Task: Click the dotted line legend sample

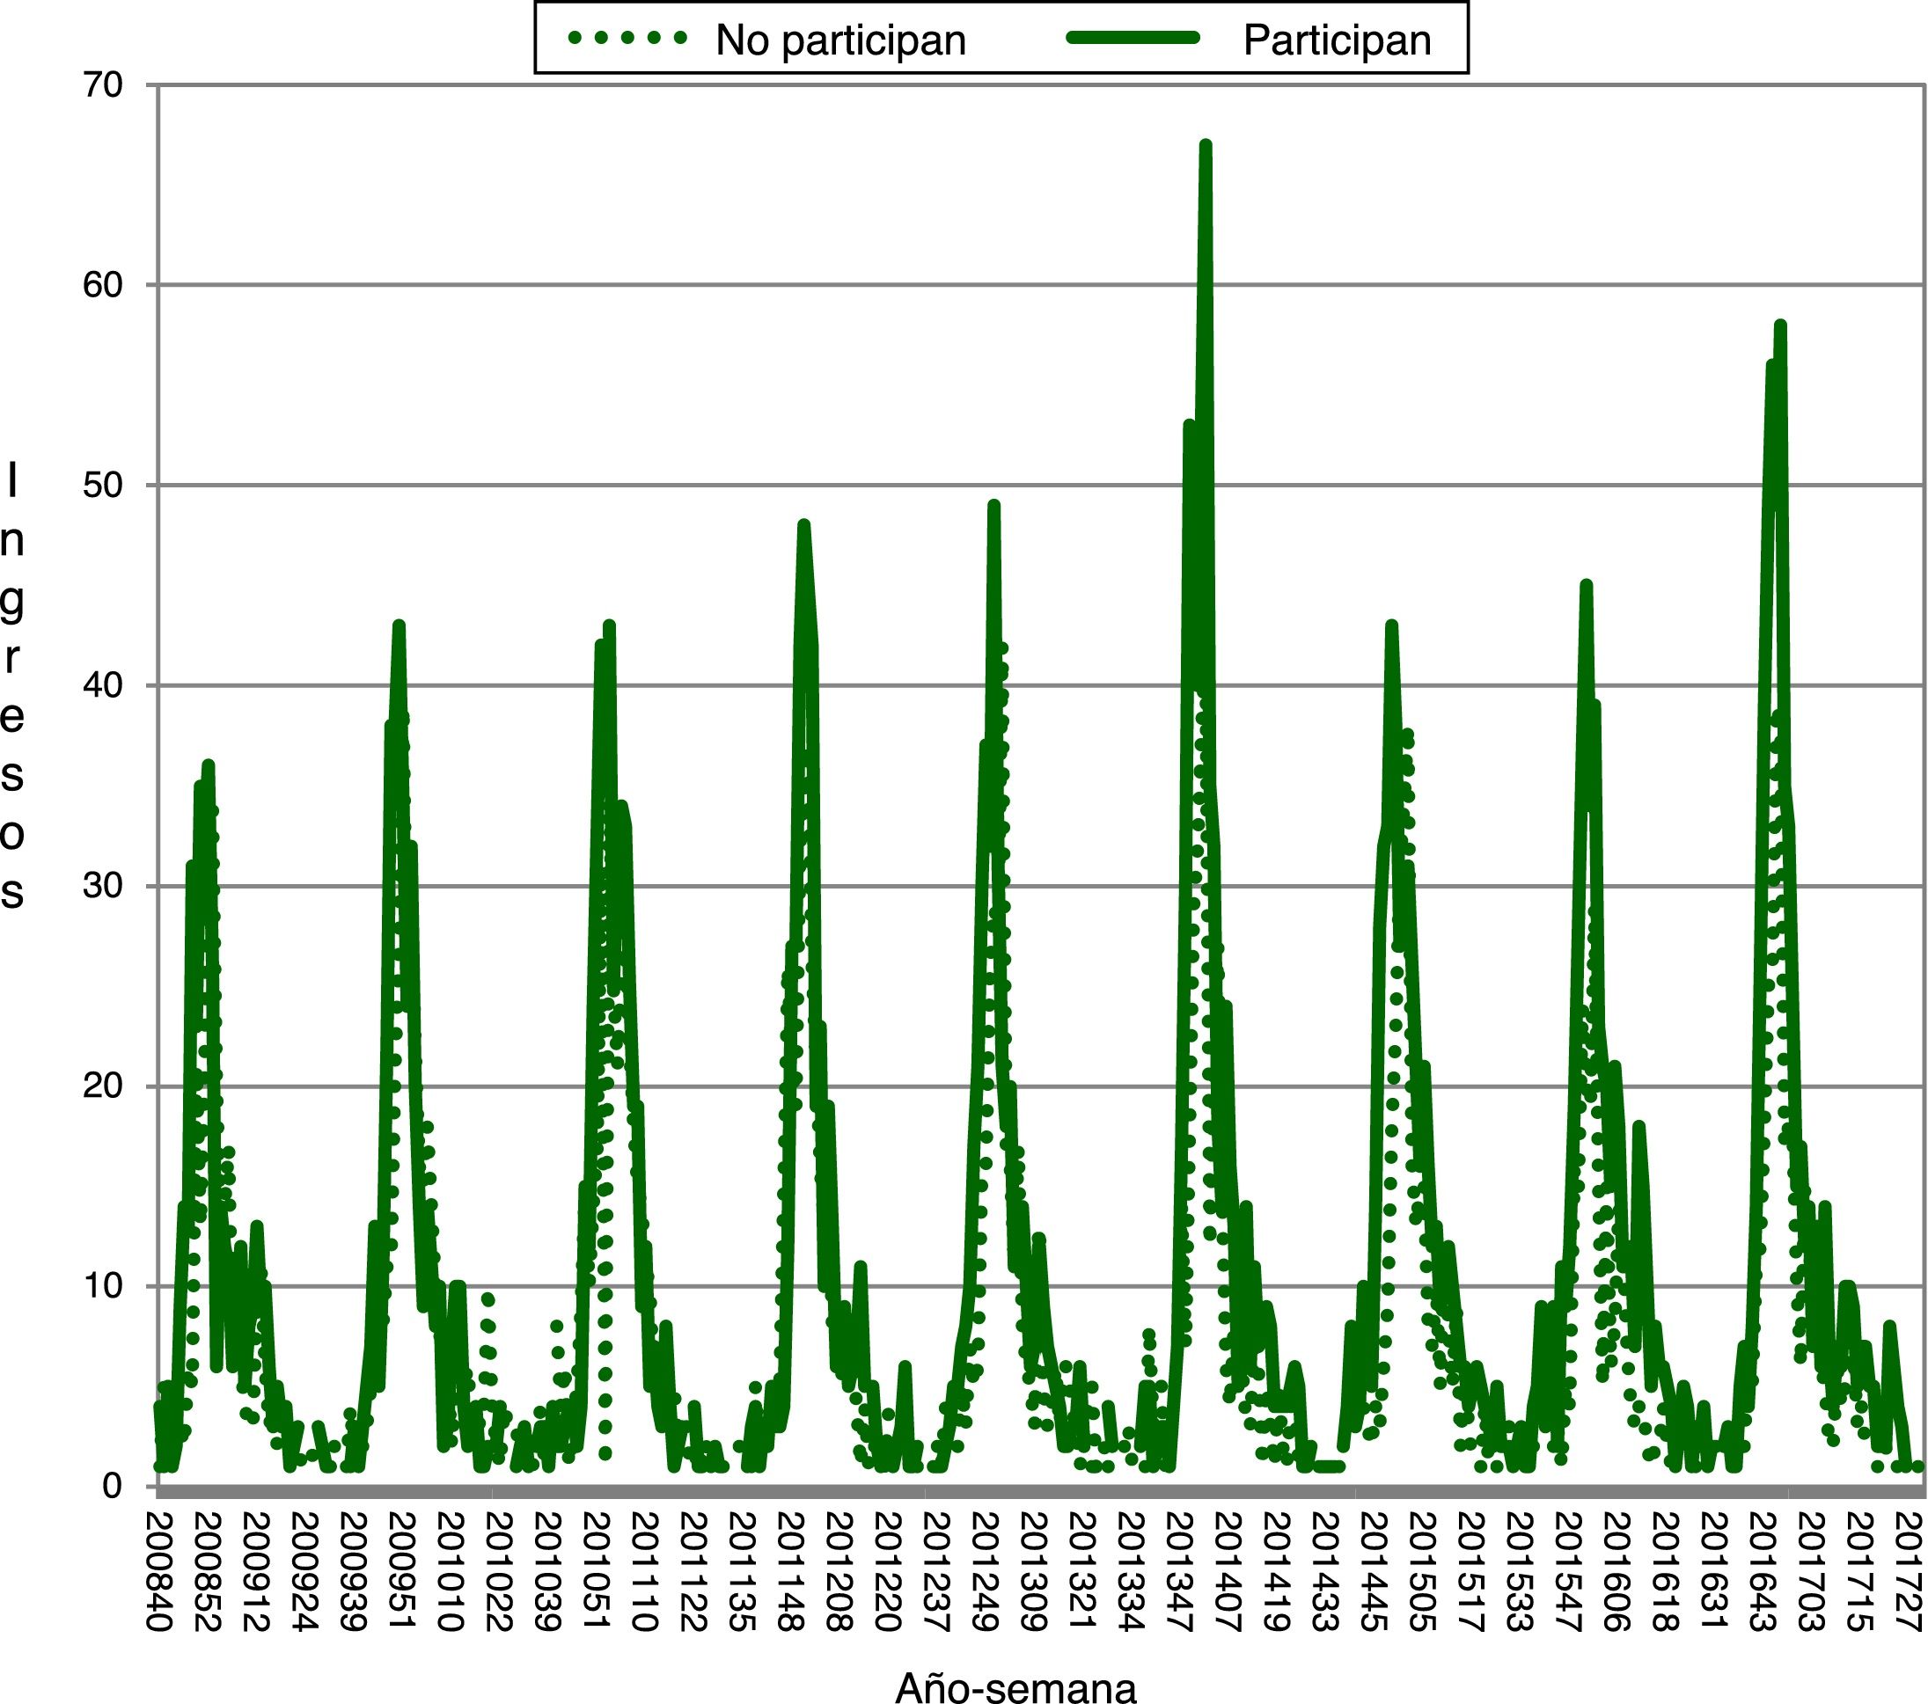Action: click(x=627, y=39)
